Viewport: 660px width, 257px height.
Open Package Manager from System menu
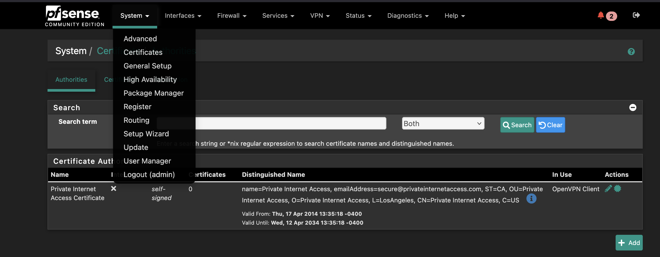[154, 93]
